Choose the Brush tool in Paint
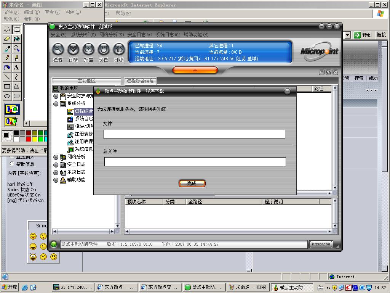This screenshot has width=390, height=293. tap(17, 58)
